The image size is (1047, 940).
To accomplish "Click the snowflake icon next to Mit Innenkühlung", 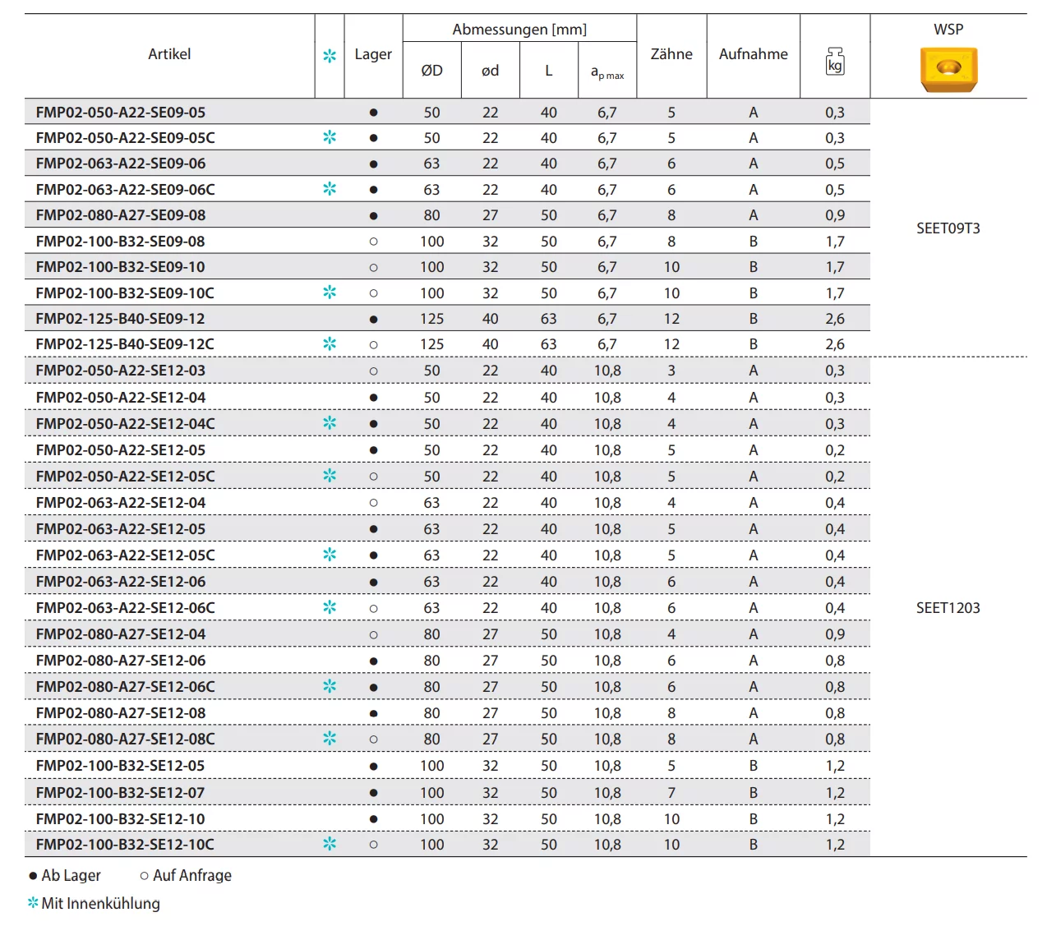I will 33,903.
